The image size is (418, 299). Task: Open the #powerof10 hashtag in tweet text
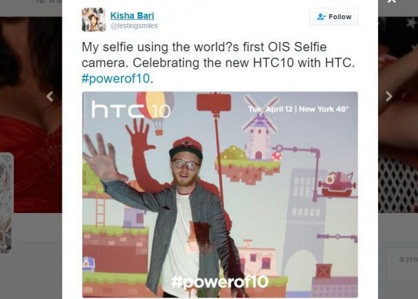(x=115, y=78)
